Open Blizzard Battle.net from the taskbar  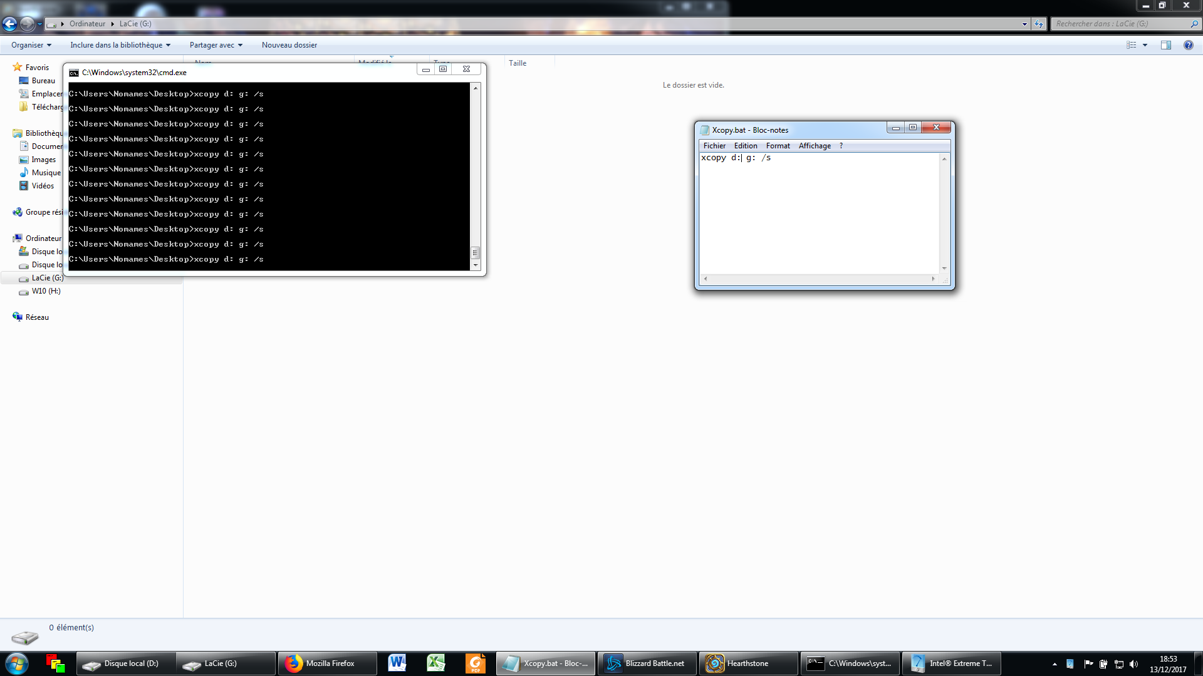647,663
